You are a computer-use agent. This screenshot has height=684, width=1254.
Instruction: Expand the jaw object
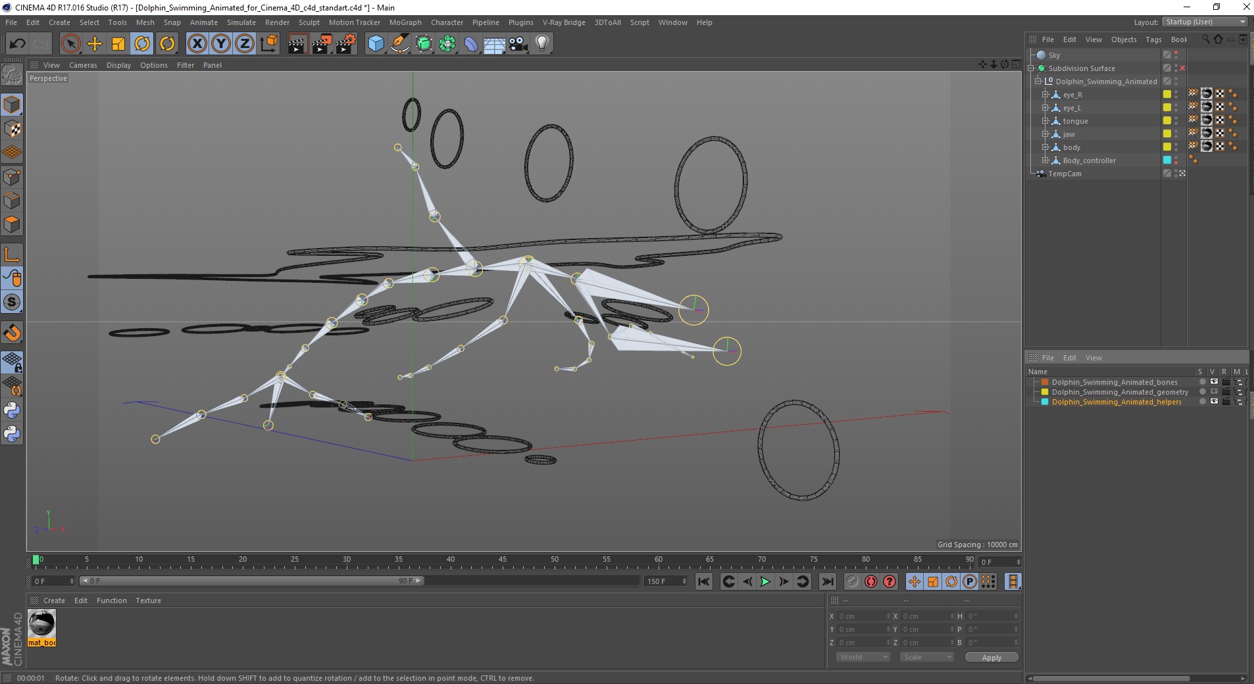point(1045,134)
